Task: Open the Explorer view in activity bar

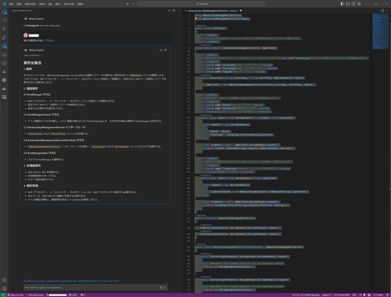Action: point(4,12)
